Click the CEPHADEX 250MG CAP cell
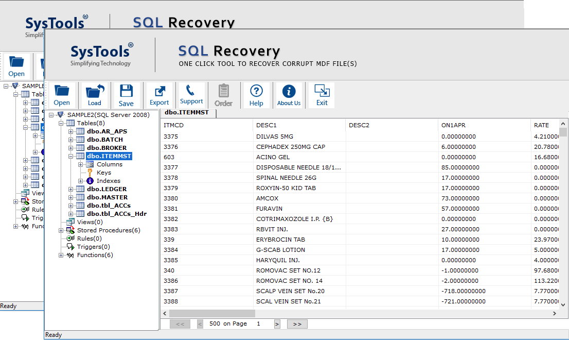This screenshot has height=340, width=569. click(x=299, y=147)
